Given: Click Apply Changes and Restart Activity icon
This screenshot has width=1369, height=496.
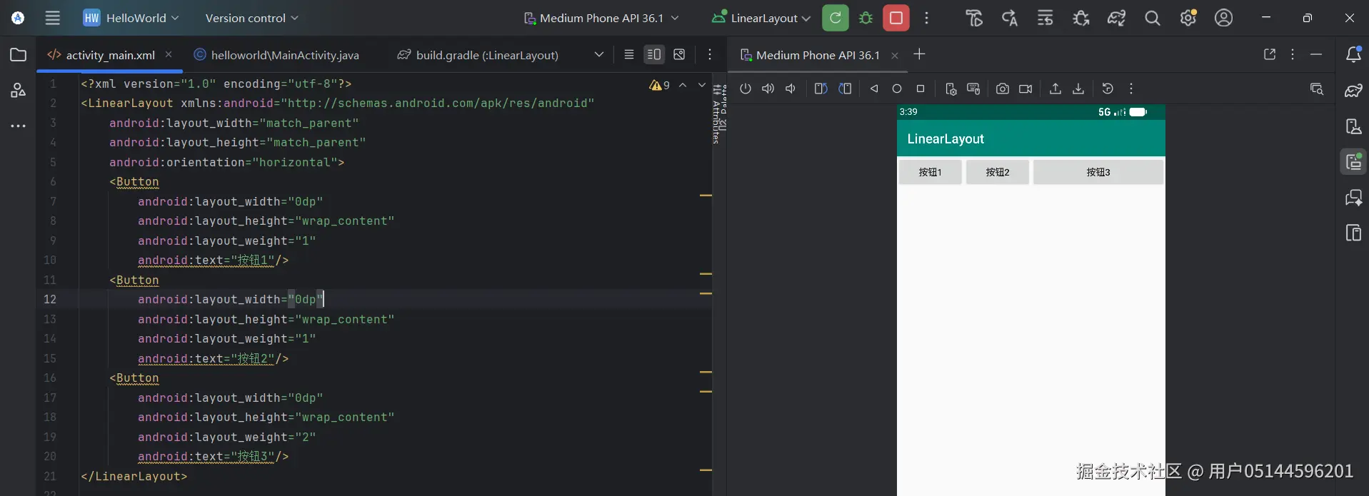Looking at the screenshot, I should pyautogui.click(x=1010, y=18).
